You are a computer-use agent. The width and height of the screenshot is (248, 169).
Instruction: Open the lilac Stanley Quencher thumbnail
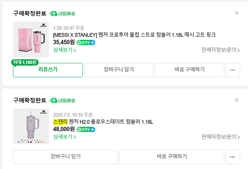(31, 126)
